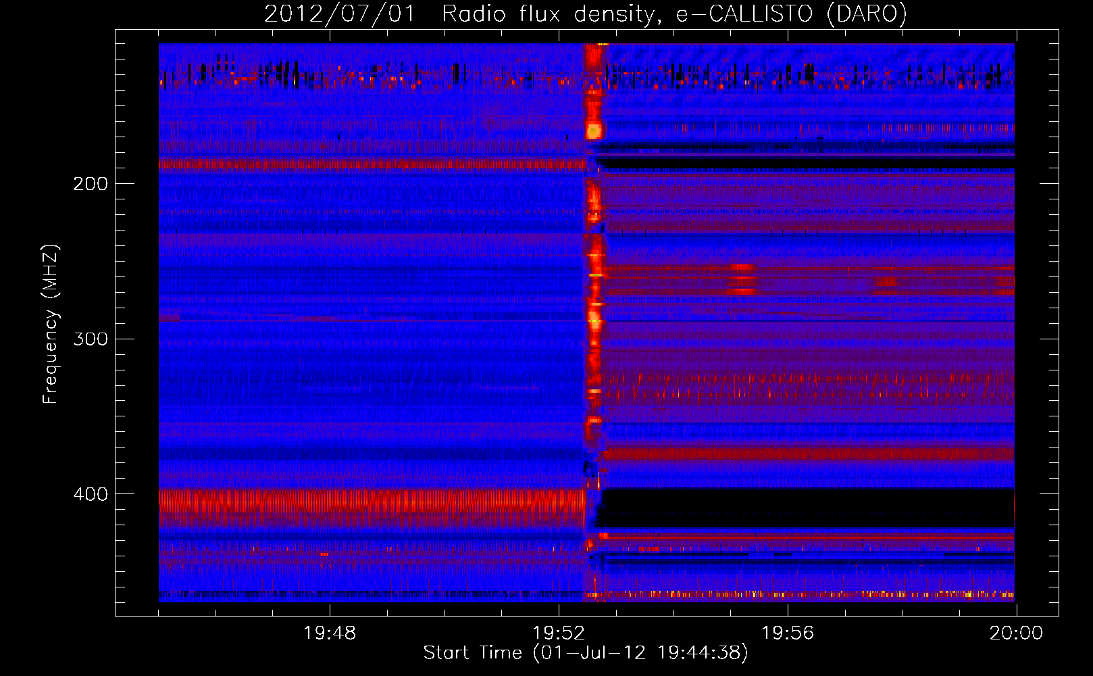Click the 'Start Time (01-Jul-12 19:44:38)' label
1093x676 pixels.
(x=586, y=653)
